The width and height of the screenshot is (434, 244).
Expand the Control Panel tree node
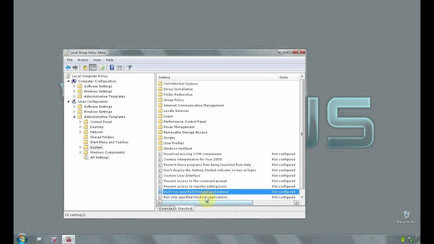80,122
